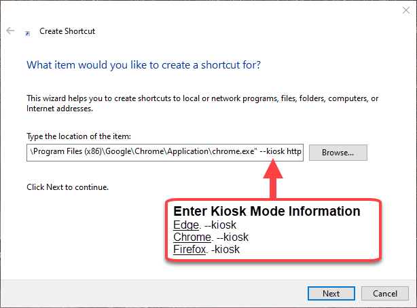Viewport: 417px width, 308px height.
Task: Click Next to continue the wizard
Action: tap(331, 293)
